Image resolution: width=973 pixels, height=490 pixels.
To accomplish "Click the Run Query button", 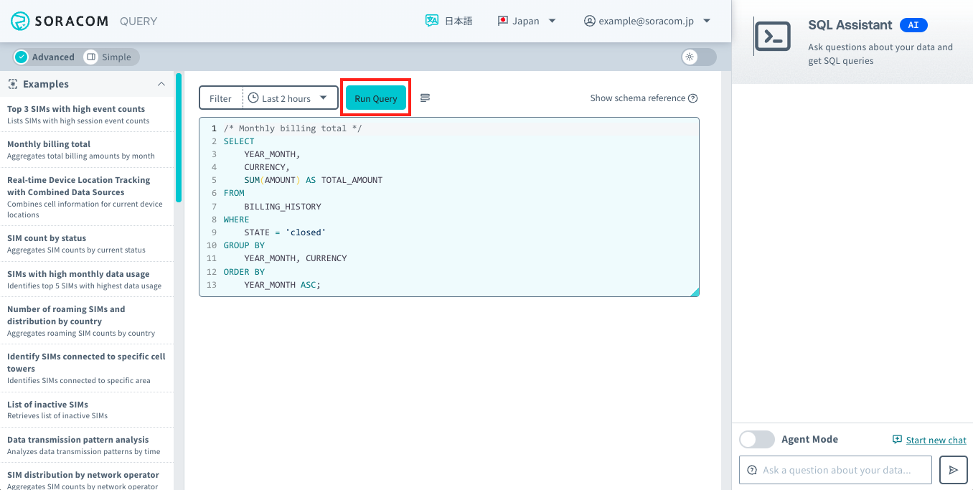I will pos(375,98).
